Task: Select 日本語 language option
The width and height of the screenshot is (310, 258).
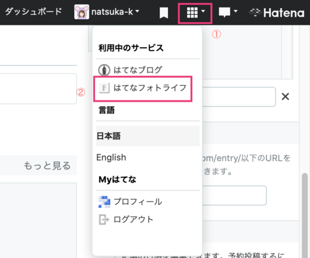Action: tap(148, 136)
